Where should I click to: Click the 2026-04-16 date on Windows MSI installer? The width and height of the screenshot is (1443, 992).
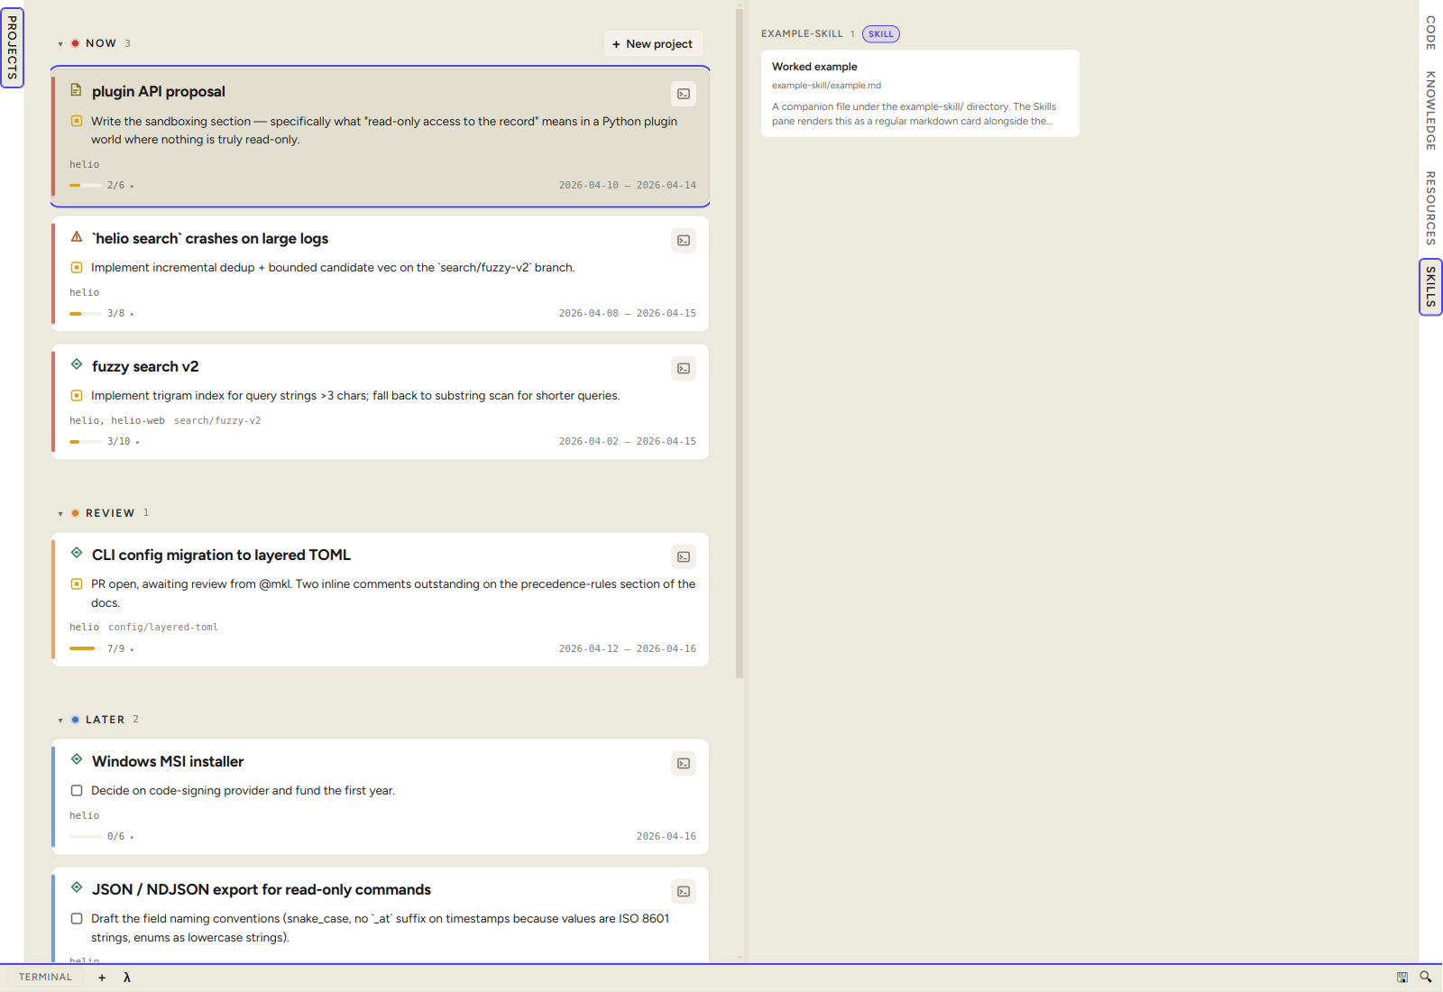pos(666,837)
